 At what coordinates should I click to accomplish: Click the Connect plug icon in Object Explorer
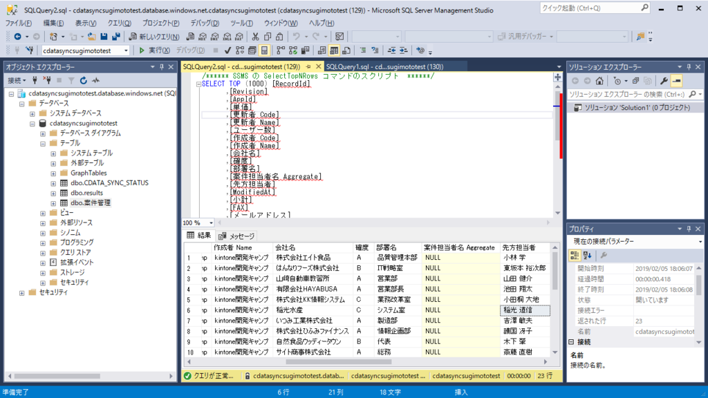pyautogui.click(x=35, y=80)
